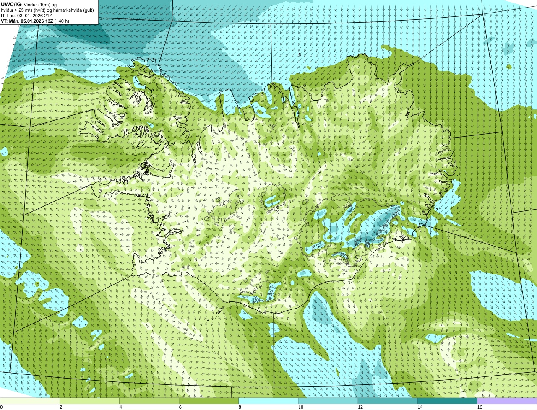Click the 14–16 m/s dark teal legend swatch
Image resolution: width=537 pixels, height=410 pixels.
(x=447, y=401)
